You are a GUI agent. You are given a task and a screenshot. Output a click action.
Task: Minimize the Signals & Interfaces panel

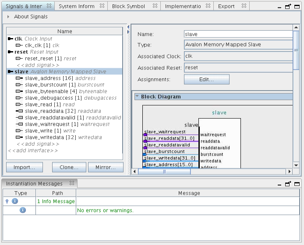[279, 7]
